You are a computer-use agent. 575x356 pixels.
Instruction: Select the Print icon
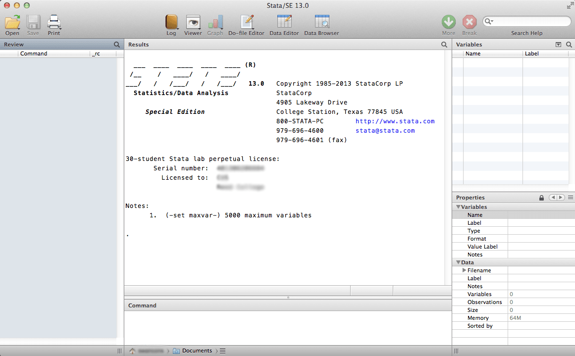pyautogui.click(x=53, y=21)
